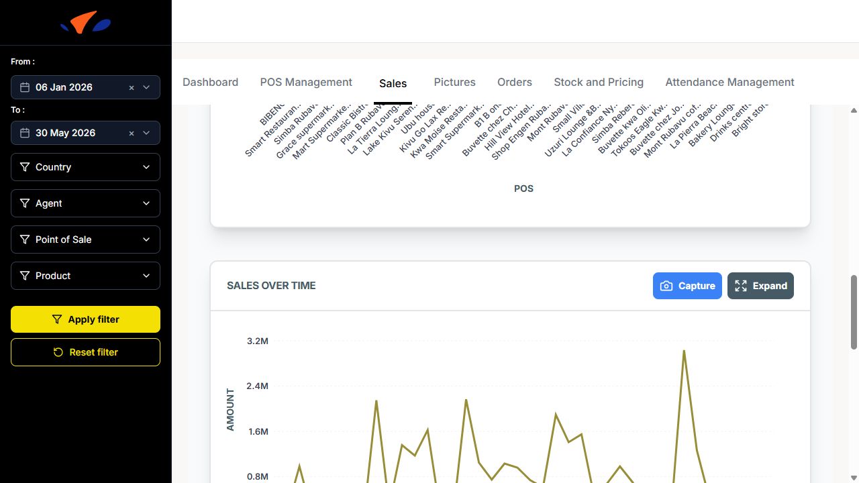
Task: Open the Attendance Management tab
Action: (729, 82)
